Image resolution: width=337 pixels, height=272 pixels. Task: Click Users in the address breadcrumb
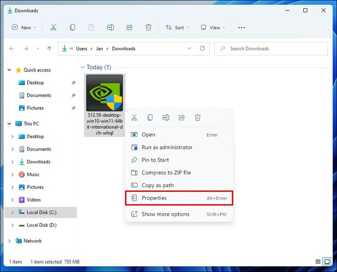(82, 49)
